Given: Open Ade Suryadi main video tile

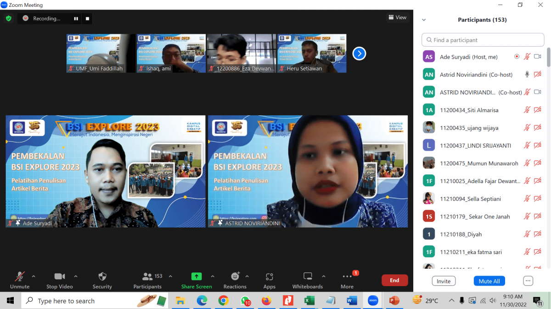Looking at the screenshot, I should [x=106, y=171].
